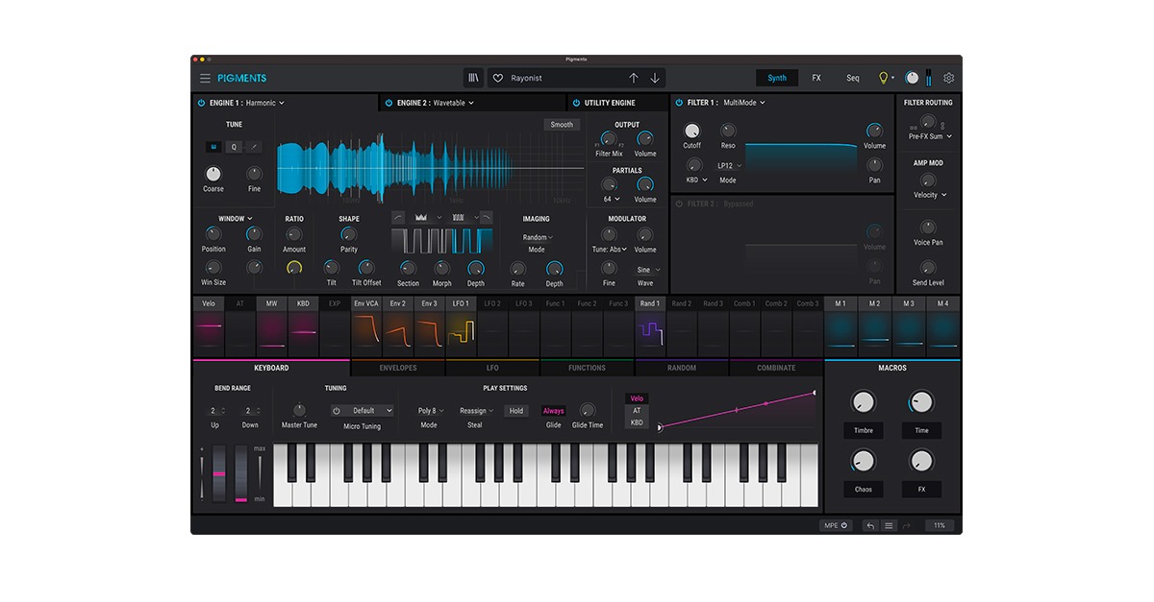Click the master volume knob in the top bar
Image resolution: width=1154 pixels, height=602 pixels.
pyautogui.click(x=913, y=78)
